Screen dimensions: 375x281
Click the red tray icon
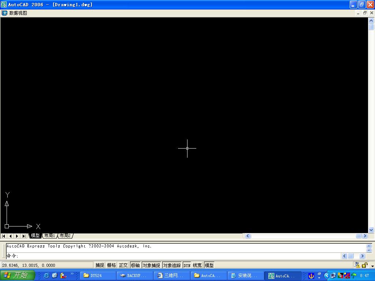click(x=347, y=276)
